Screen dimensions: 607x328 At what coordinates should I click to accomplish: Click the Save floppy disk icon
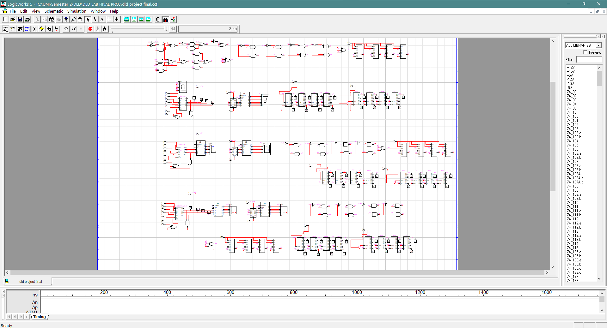(20, 20)
